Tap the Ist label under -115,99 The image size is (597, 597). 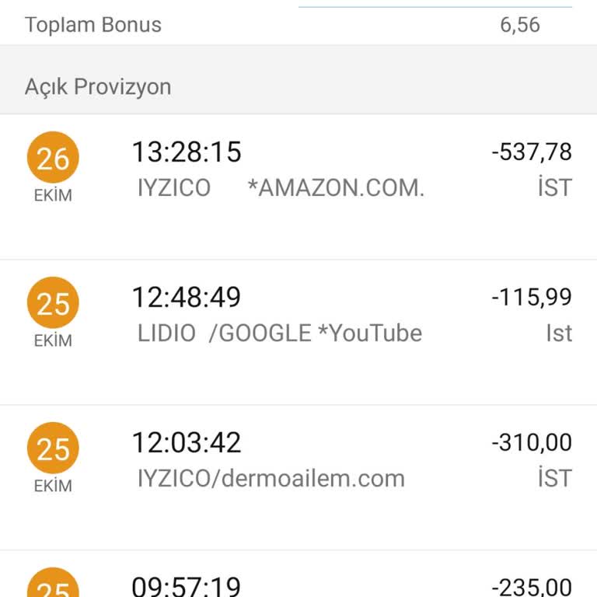(558, 333)
